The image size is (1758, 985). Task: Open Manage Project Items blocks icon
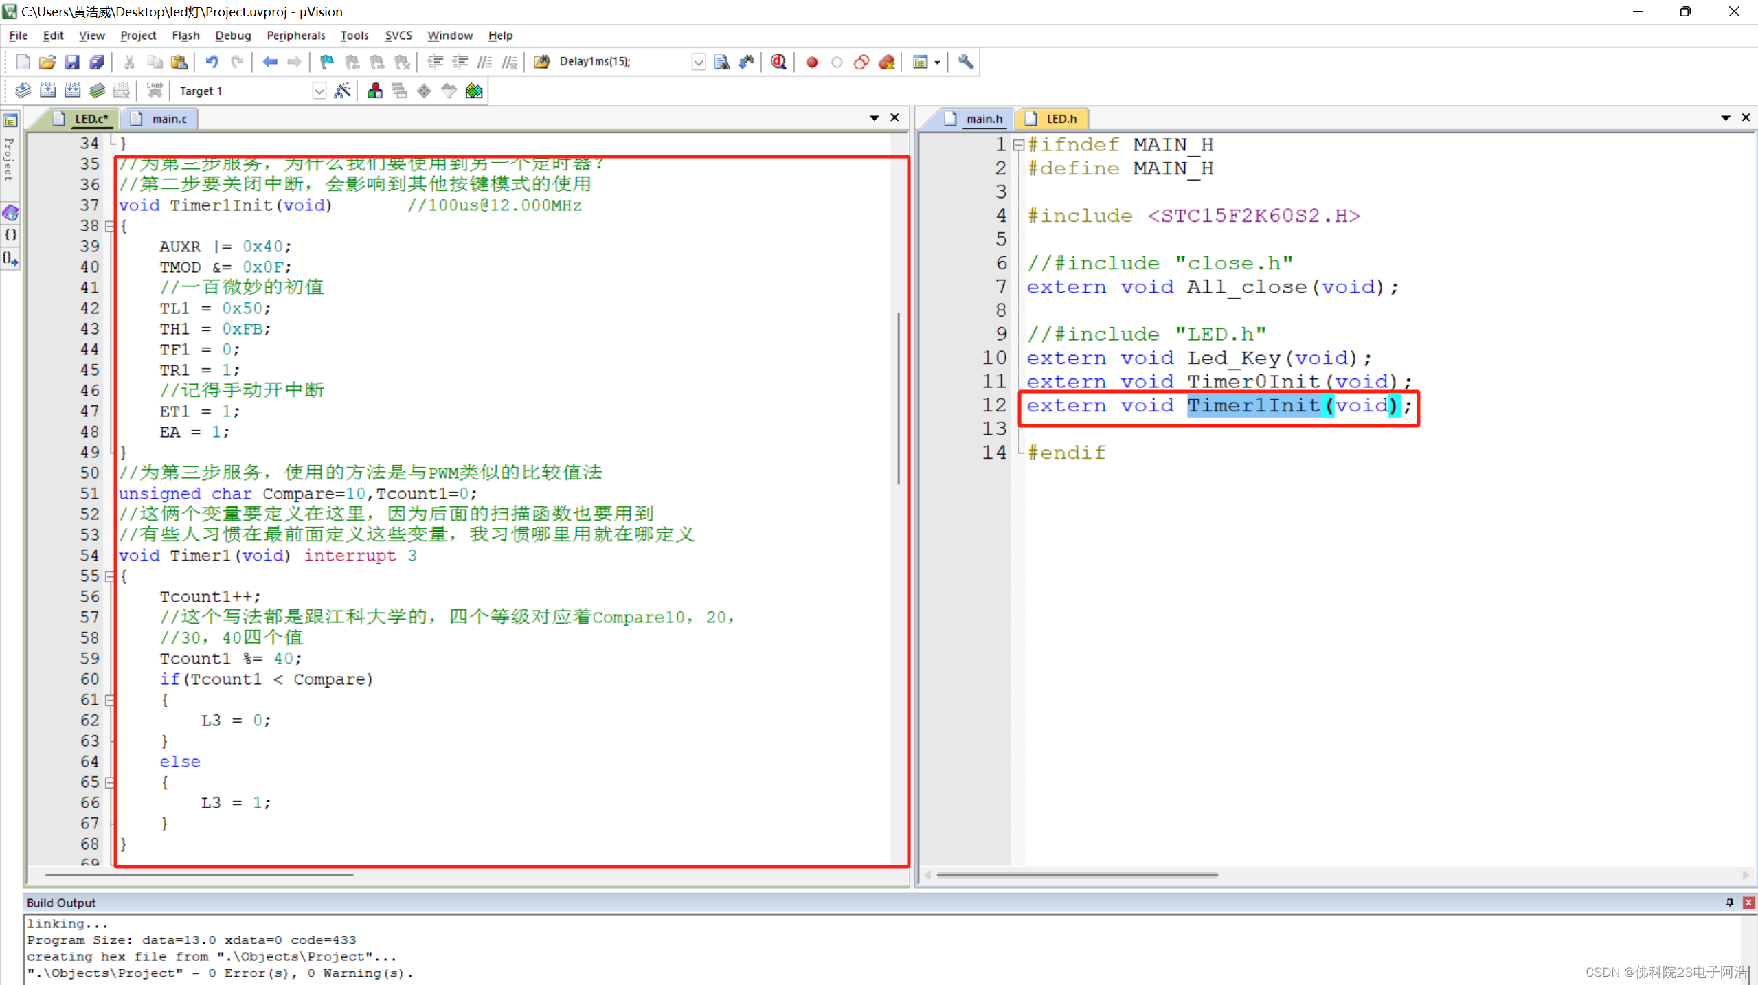(x=375, y=91)
